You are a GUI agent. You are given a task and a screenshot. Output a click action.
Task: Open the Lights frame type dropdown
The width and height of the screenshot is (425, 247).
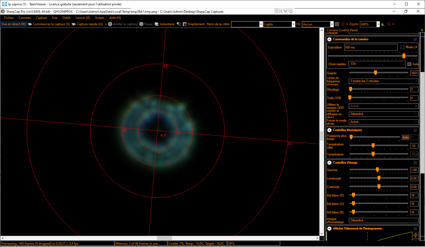293,24
